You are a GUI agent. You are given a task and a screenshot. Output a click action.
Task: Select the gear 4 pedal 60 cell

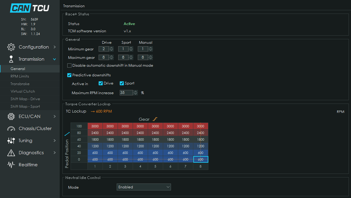(140, 139)
